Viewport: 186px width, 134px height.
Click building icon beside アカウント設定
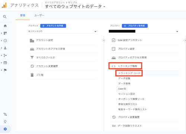click(x=32, y=40)
